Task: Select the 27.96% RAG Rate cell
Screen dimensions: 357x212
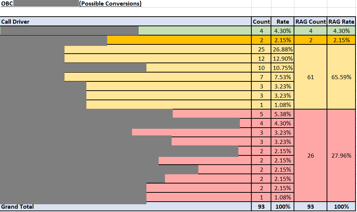Action: [x=341, y=156]
